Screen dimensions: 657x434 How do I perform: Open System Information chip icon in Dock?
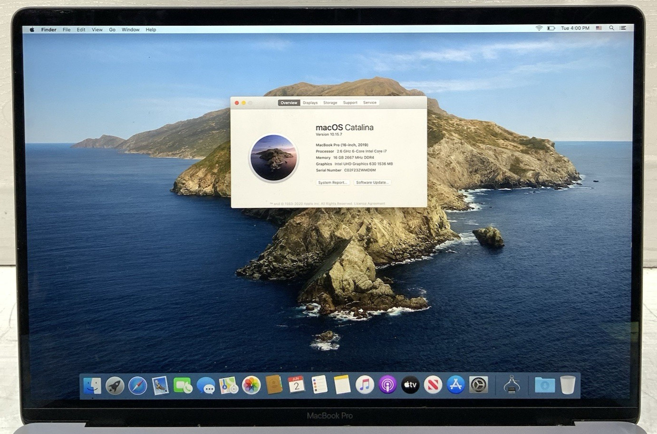click(x=512, y=385)
